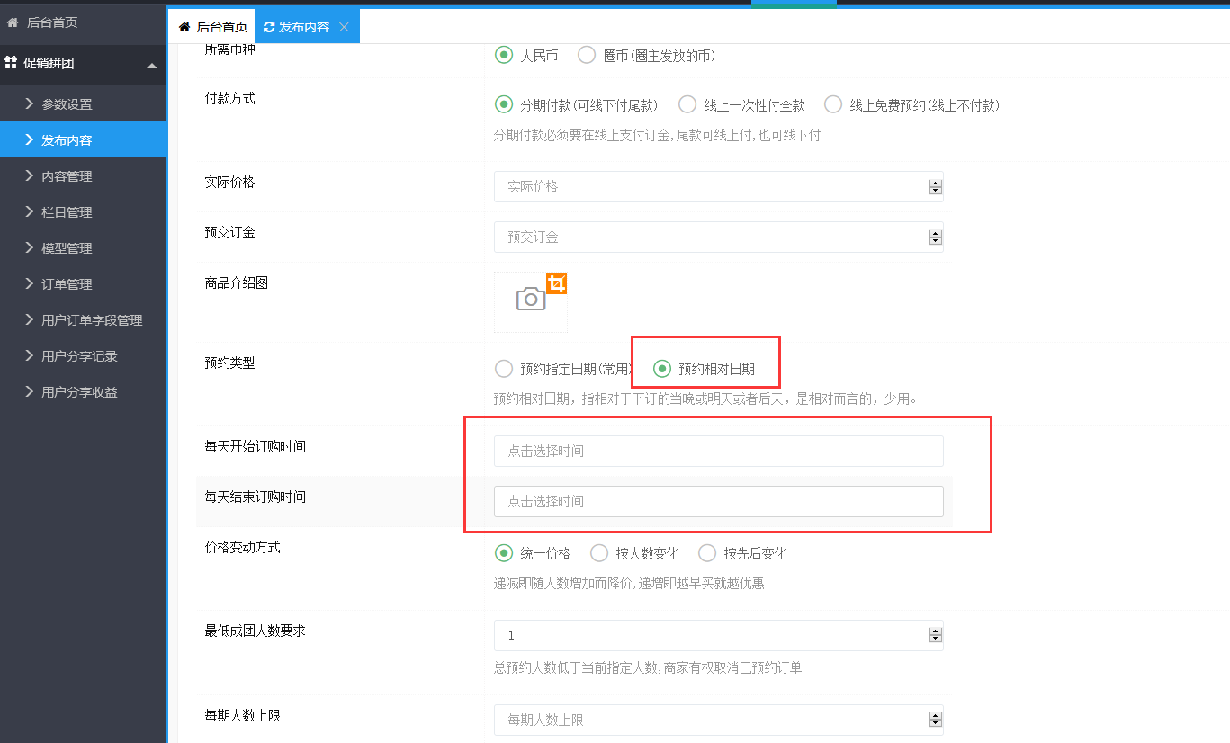Click the home icon in 后台首页 tab

pos(184,27)
